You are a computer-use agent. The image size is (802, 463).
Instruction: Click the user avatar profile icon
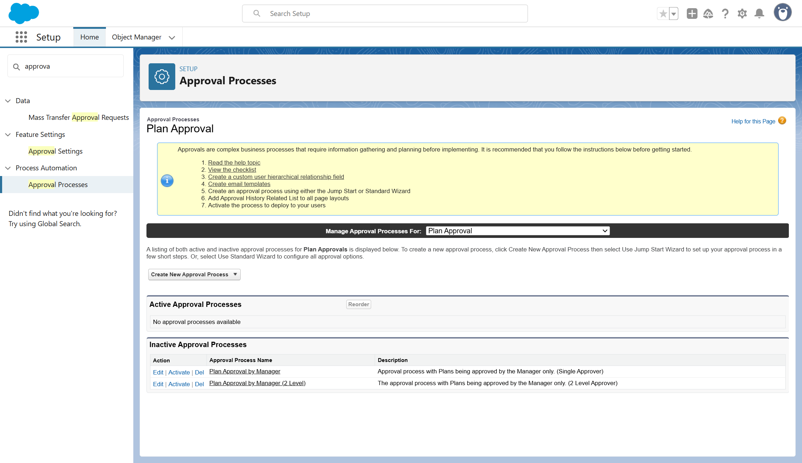click(782, 13)
